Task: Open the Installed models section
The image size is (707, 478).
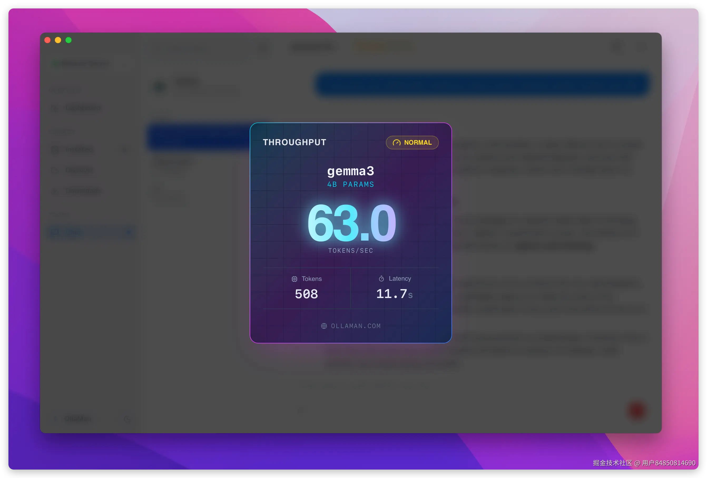Action: (x=79, y=149)
